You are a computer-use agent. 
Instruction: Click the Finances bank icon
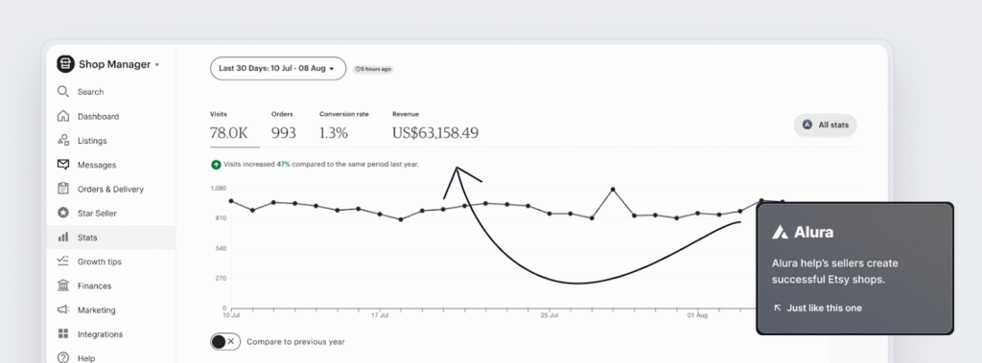coord(63,285)
